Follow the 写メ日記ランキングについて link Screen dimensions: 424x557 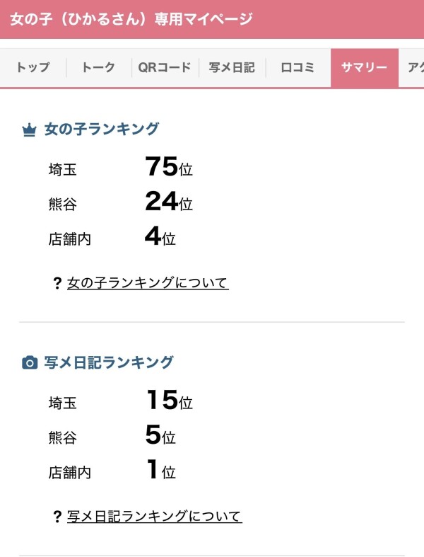155,516
